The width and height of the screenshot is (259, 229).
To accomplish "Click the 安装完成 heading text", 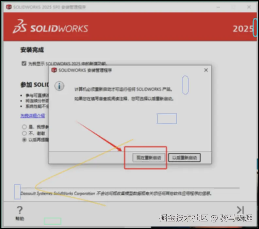I will tap(32, 50).
